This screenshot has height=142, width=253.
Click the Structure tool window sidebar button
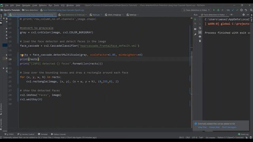point(1,109)
